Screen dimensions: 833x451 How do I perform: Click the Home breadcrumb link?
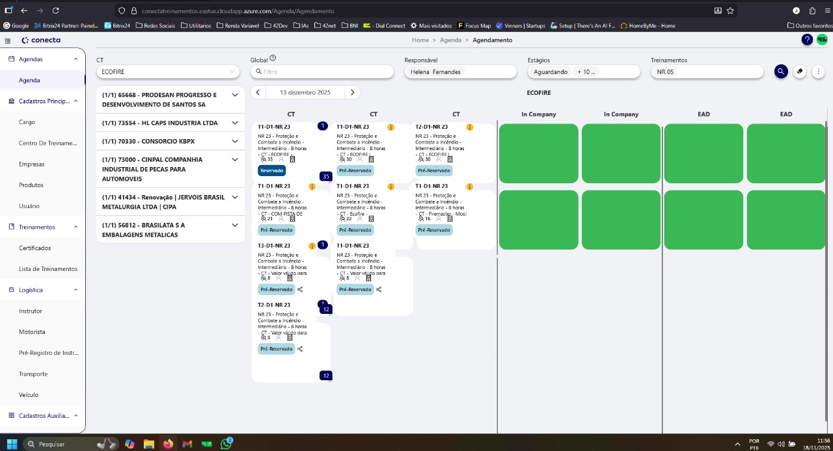(420, 40)
